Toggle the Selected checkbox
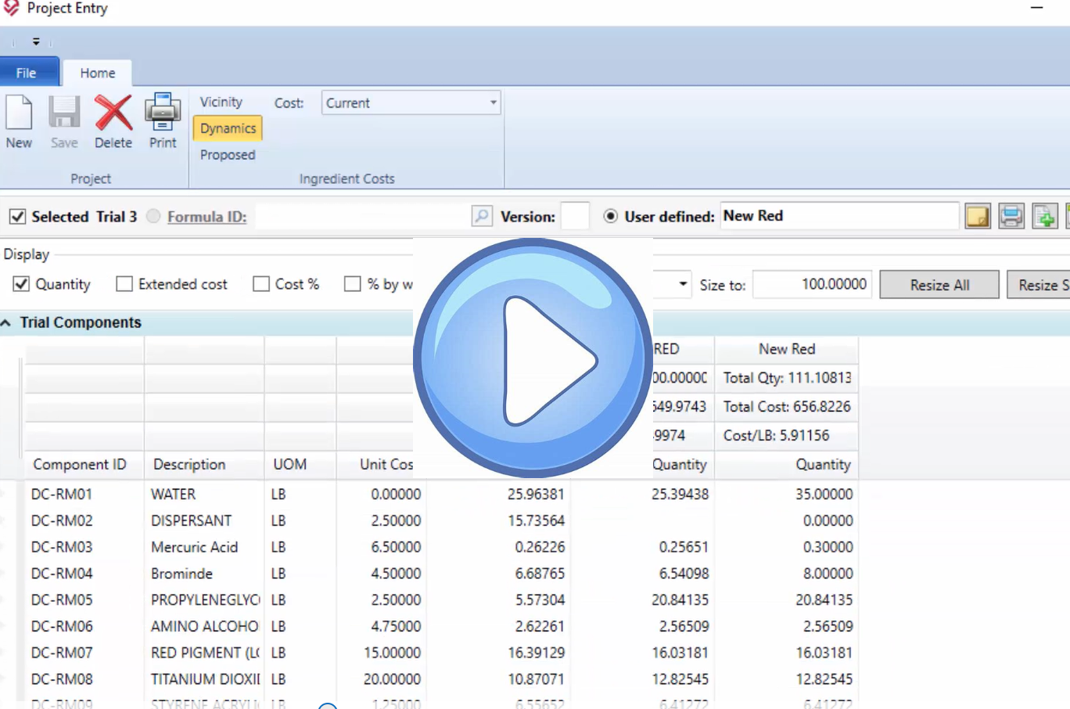The width and height of the screenshot is (1070, 709). tap(17, 216)
